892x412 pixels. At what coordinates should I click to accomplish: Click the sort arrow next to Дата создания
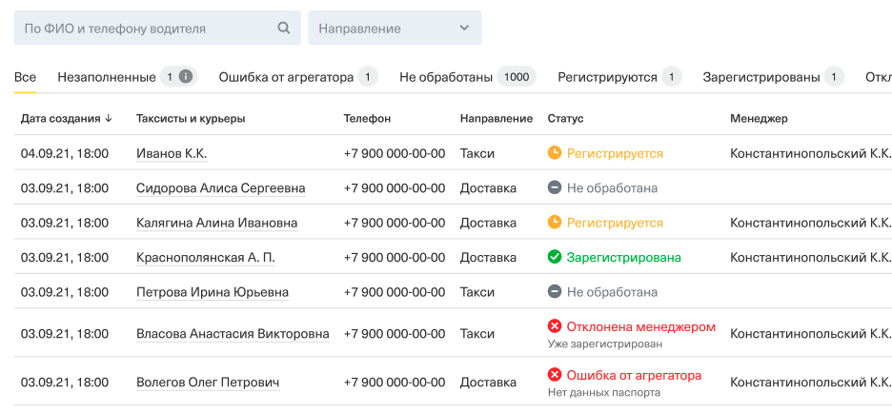click(109, 119)
